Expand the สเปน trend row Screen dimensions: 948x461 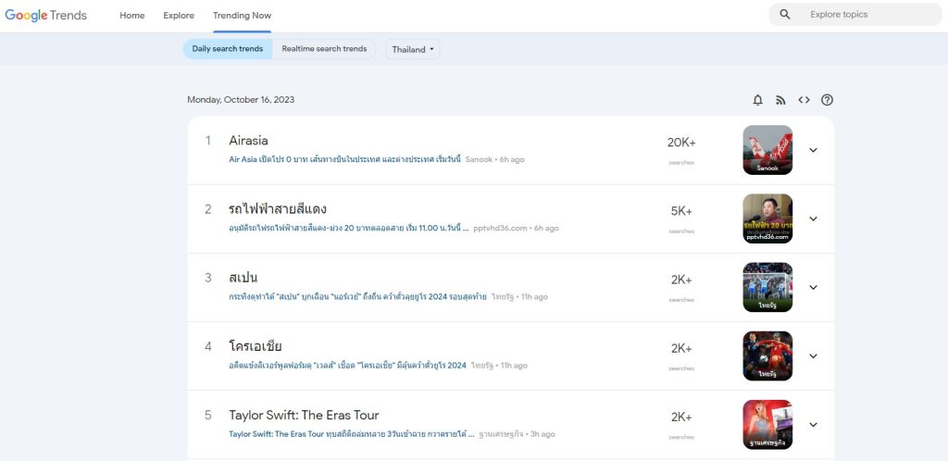tap(813, 287)
